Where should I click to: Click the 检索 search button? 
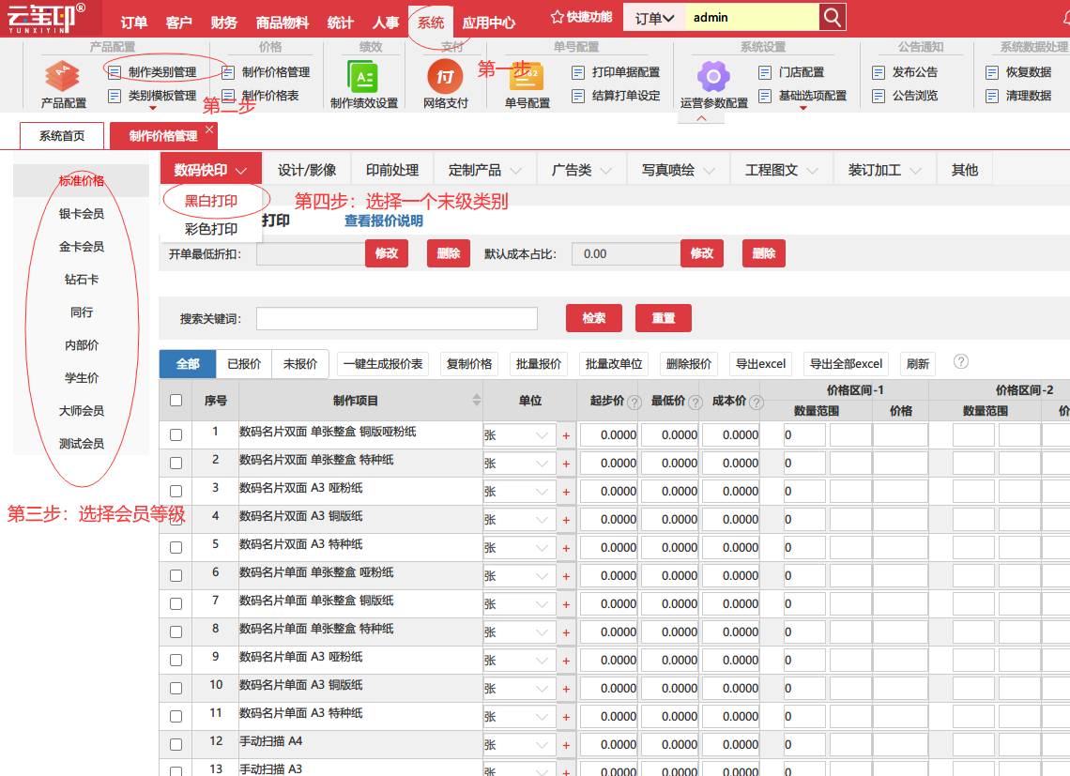[594, 318]
